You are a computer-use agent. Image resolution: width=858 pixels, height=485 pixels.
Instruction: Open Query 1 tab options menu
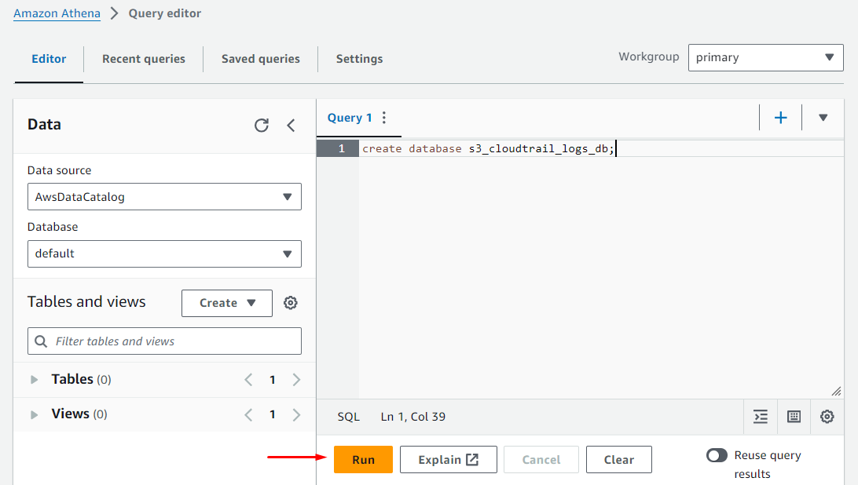point(384,118)
